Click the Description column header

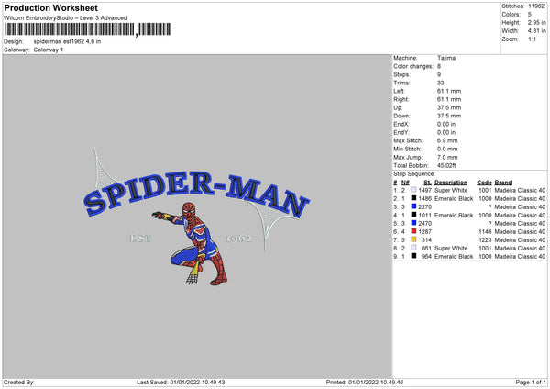451,183
